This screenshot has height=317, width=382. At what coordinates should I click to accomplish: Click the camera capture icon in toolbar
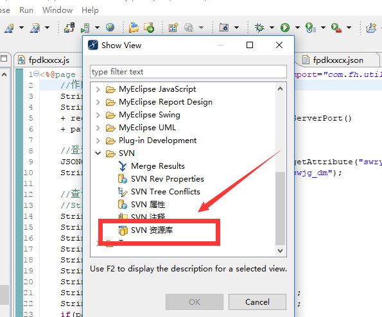click(x=224, y=28)
